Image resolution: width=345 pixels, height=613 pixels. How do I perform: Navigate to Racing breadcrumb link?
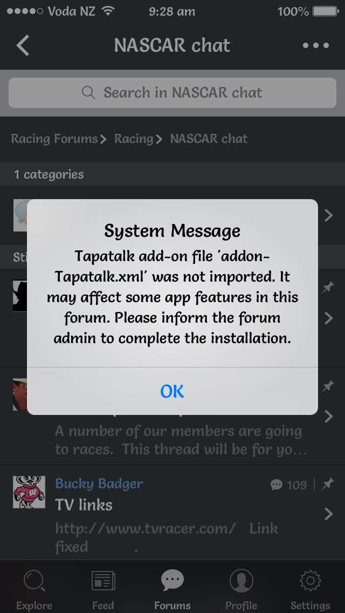pyautogui.click(x=134, y=139)
